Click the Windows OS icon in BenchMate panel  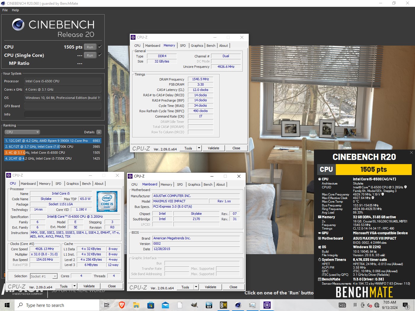click(320, 247)
